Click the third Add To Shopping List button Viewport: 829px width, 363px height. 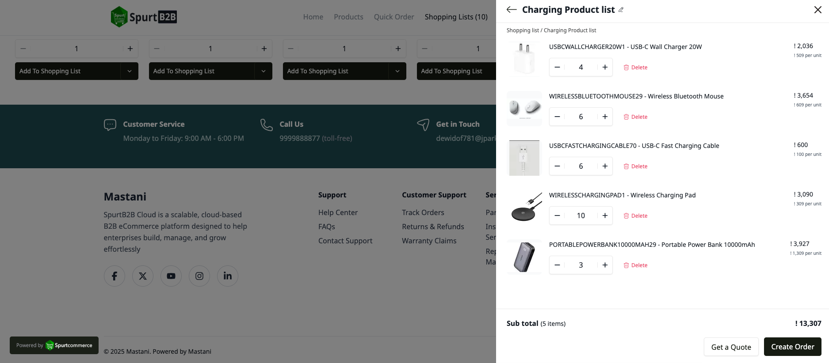click(336, 71)
